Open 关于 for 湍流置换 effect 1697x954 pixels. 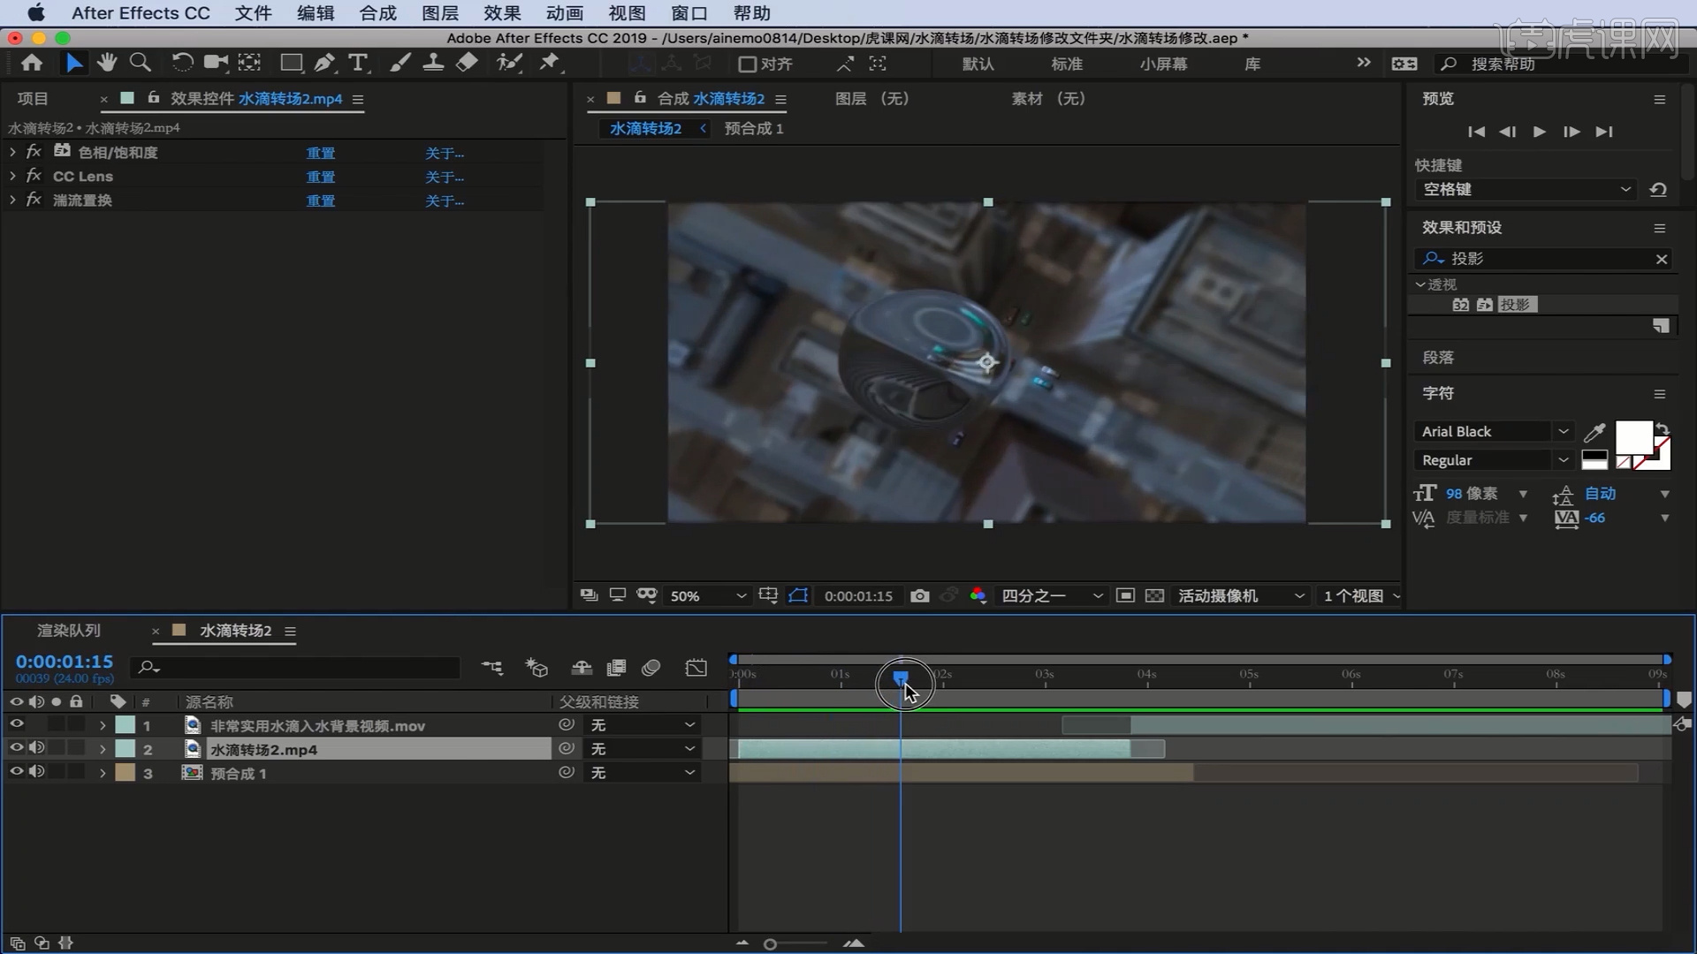[445, 201]
